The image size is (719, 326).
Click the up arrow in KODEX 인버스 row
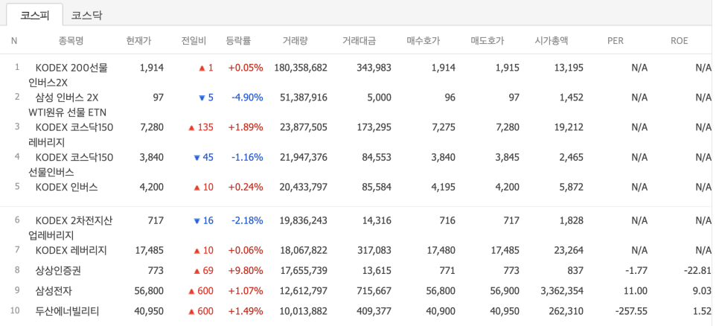[196, 188]
